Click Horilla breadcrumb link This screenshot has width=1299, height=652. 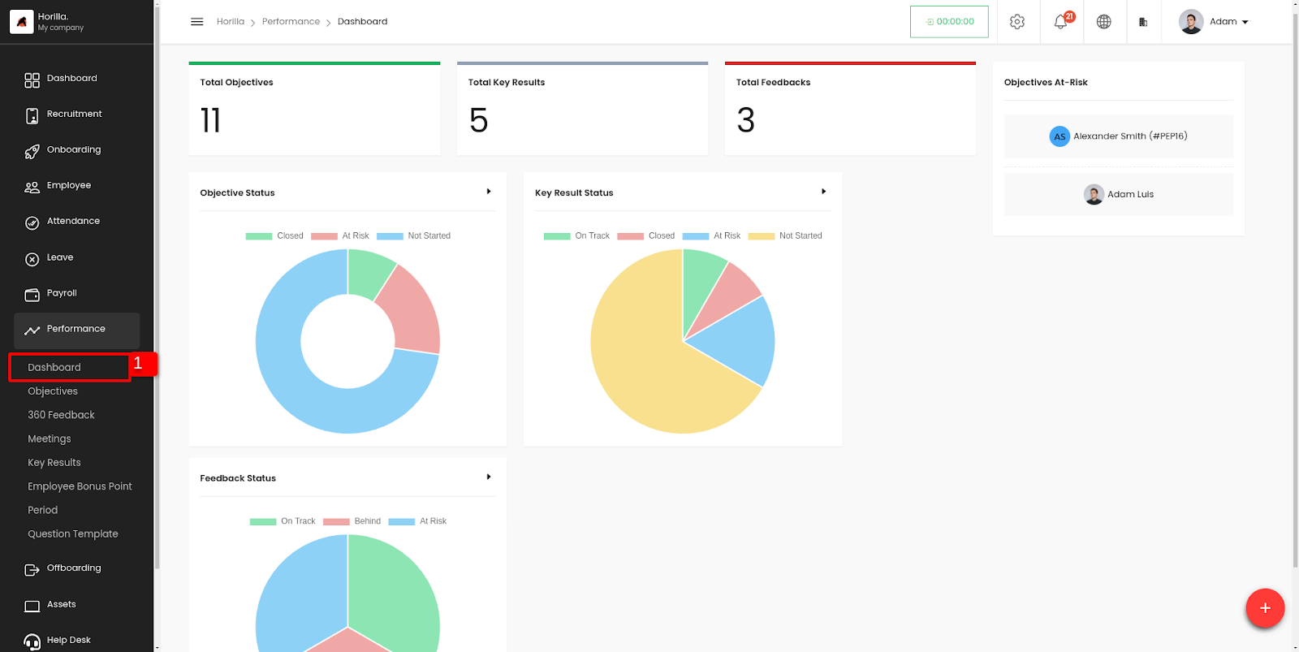click(231, 22)
